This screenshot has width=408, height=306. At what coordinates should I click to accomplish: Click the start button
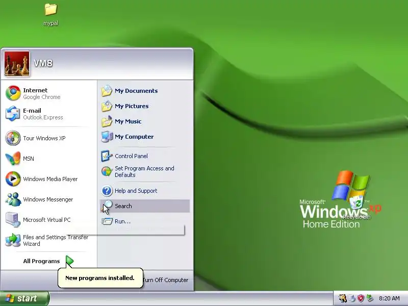click(x=24, y=298)
